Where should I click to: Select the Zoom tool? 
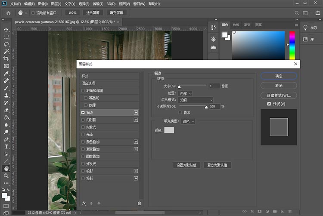tap(6, 176)
